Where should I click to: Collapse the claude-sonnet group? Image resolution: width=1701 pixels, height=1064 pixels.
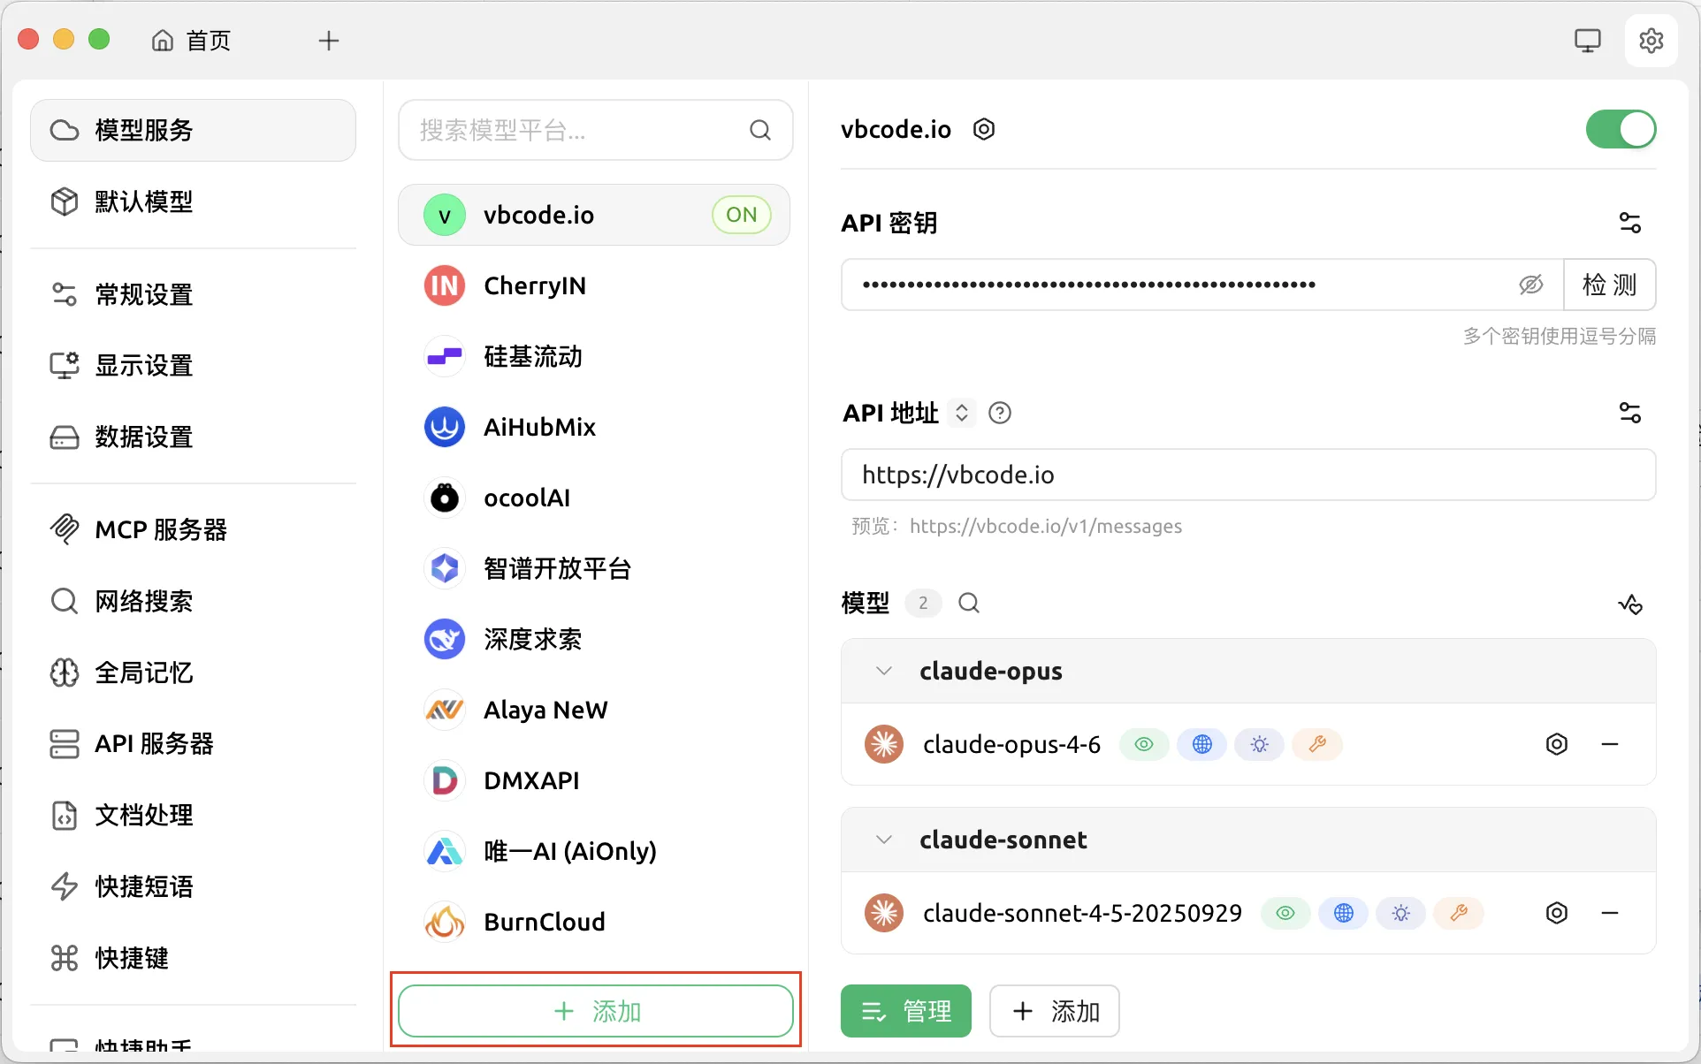pyautogui.click(x=883, y=840)
